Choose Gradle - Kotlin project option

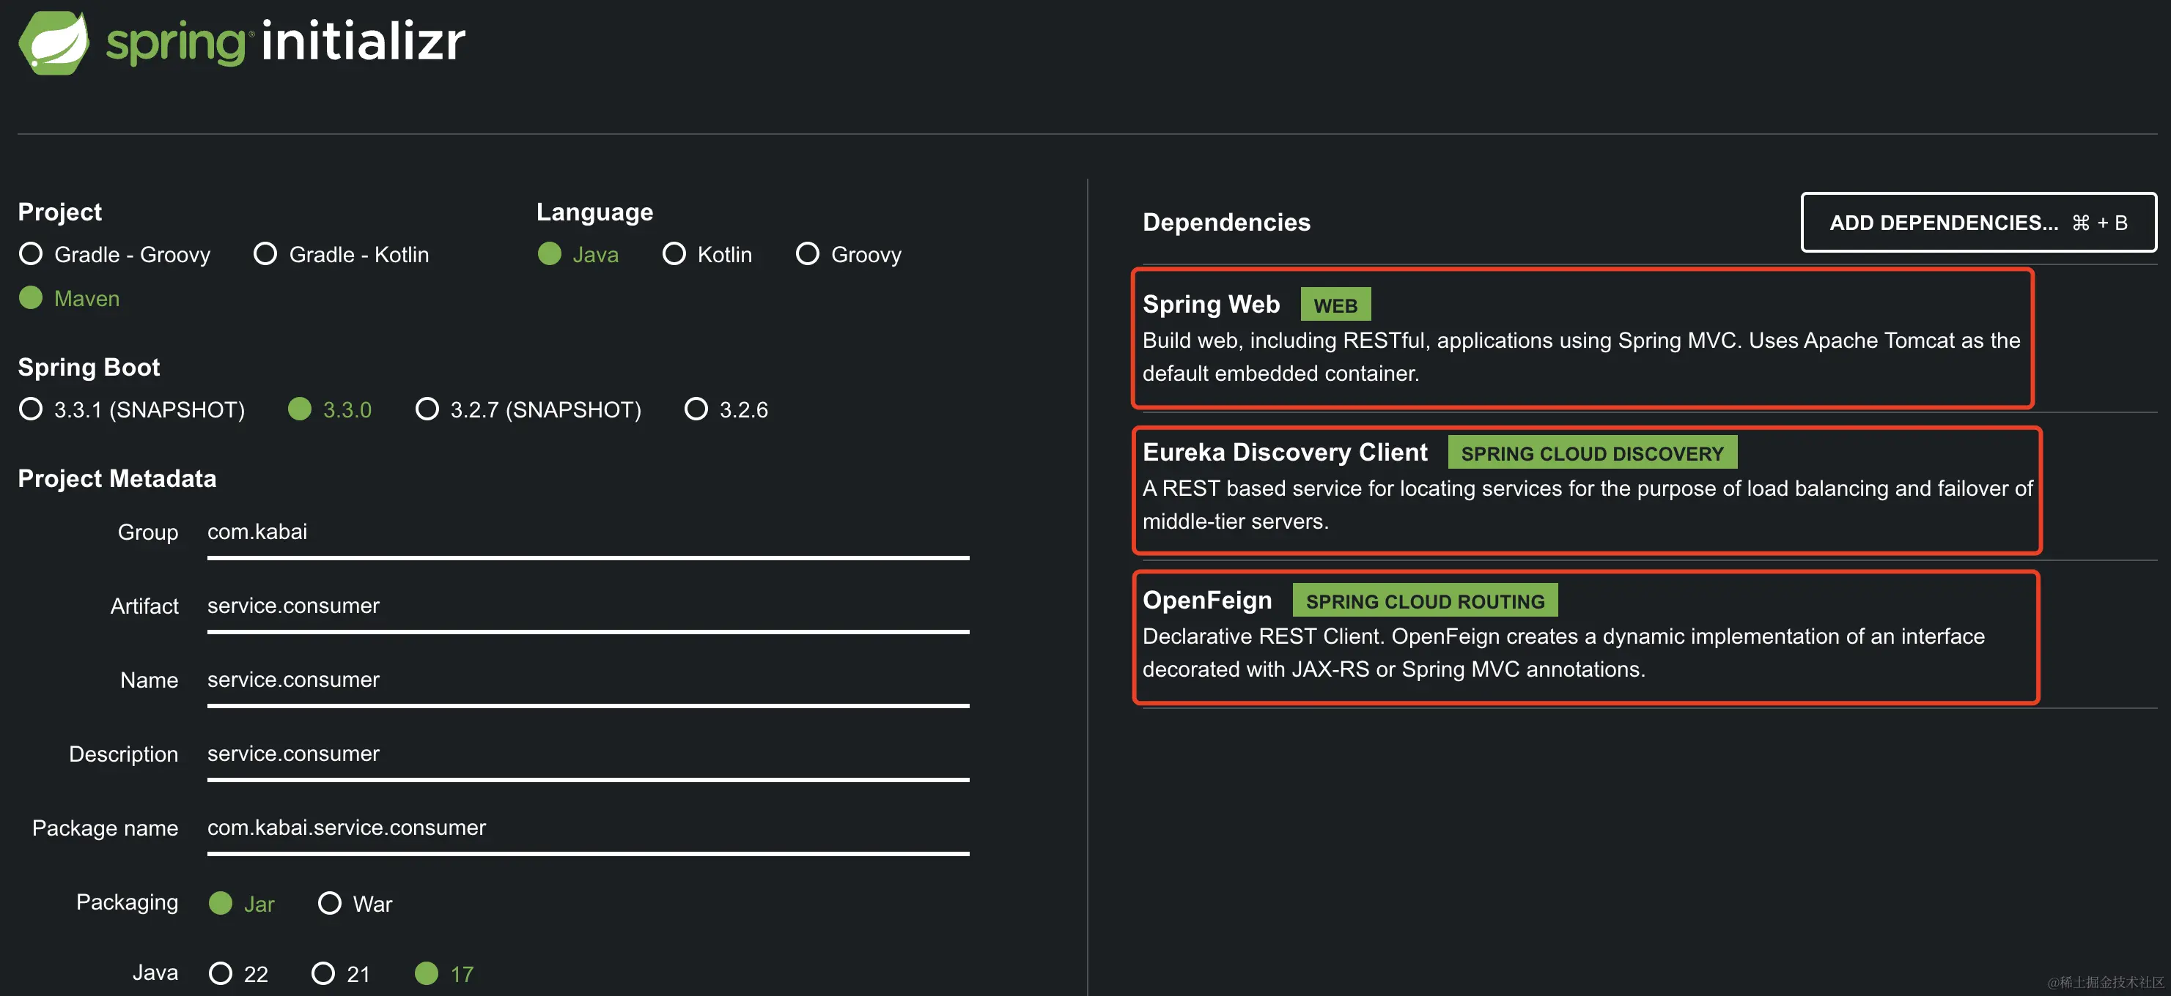point(265,254)
